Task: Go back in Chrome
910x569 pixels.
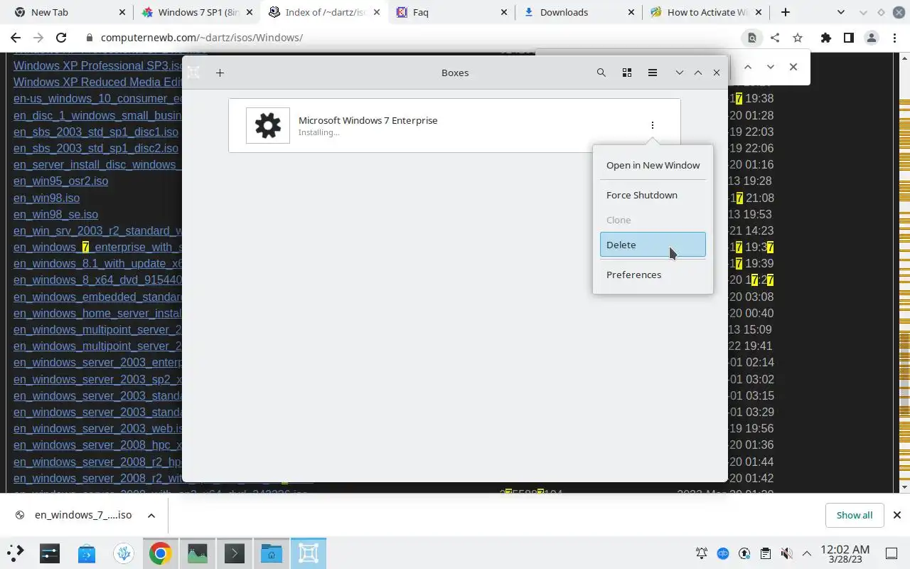Action: [x=16, y=38]
